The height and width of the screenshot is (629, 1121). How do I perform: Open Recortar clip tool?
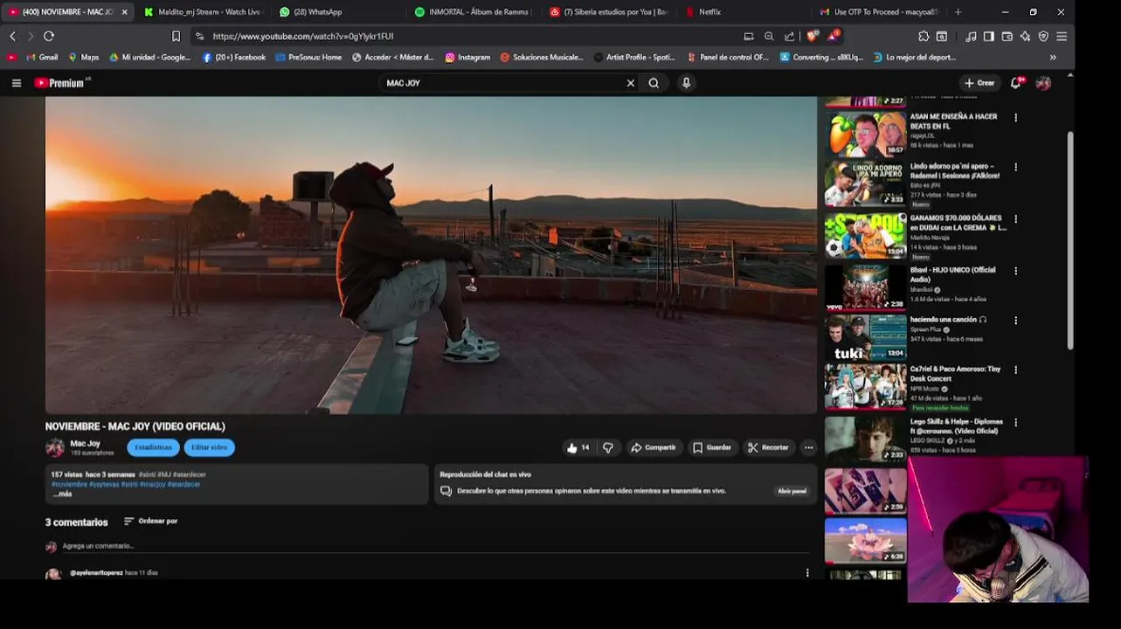(x=768, y=447)
